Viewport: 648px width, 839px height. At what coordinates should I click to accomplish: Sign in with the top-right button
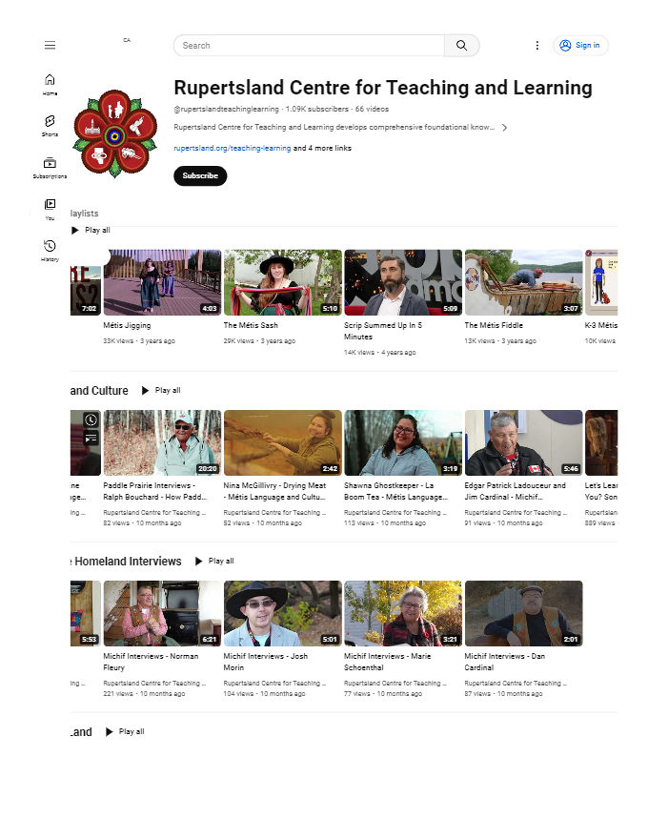coord(580,46)
